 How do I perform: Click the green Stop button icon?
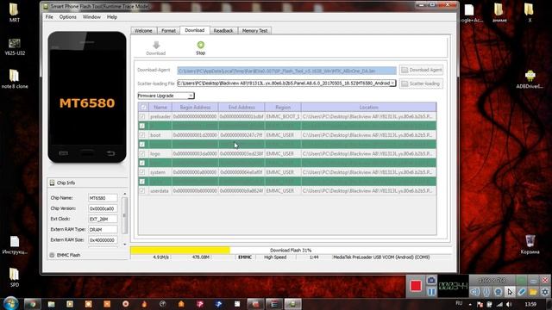pyautogui.click(x=201, y=45)
